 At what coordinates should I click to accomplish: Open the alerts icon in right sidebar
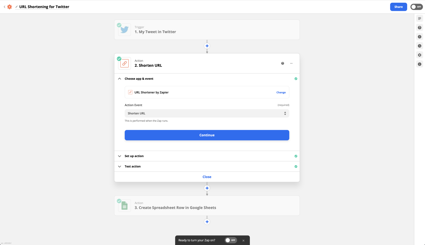click(420, 37)
